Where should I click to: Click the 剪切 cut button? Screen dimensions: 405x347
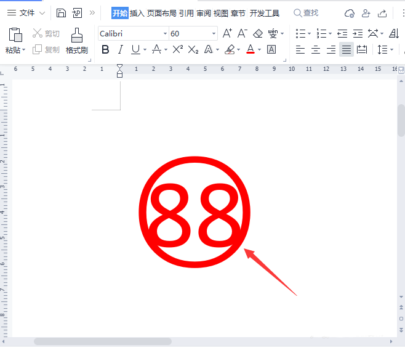46,33
